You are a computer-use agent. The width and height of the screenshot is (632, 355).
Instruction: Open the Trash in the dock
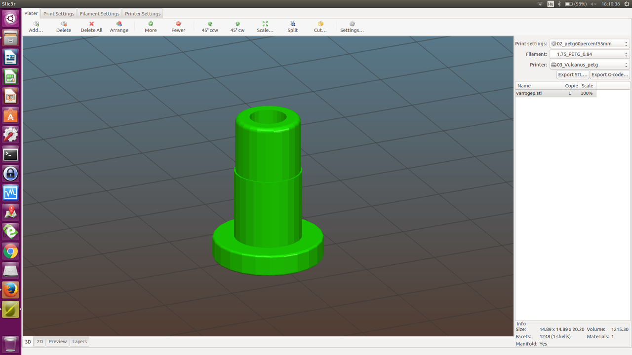click(x=10, y=344)
